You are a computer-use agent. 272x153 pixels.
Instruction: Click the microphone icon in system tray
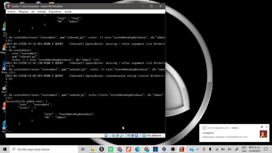click(x=210, y=149)
